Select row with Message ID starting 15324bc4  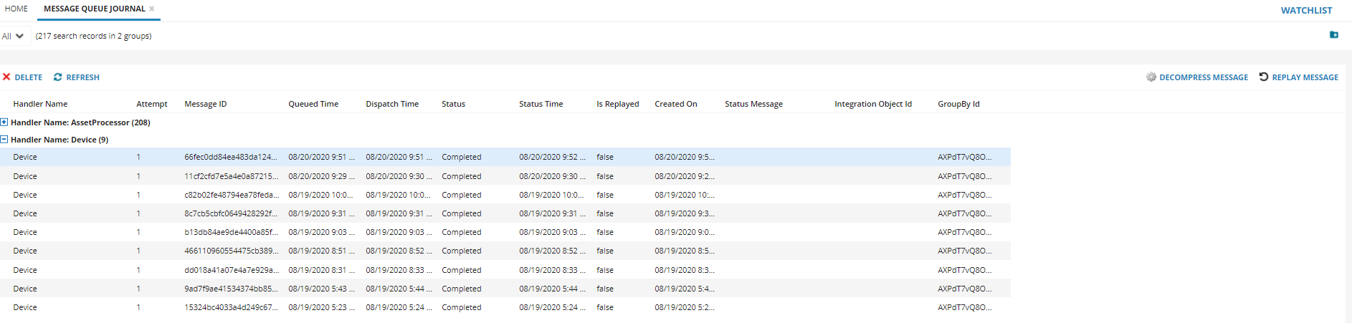pos(230,307)
